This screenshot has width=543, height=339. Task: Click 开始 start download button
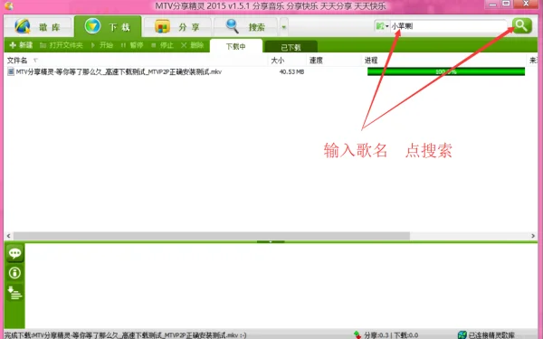[101, 45]
